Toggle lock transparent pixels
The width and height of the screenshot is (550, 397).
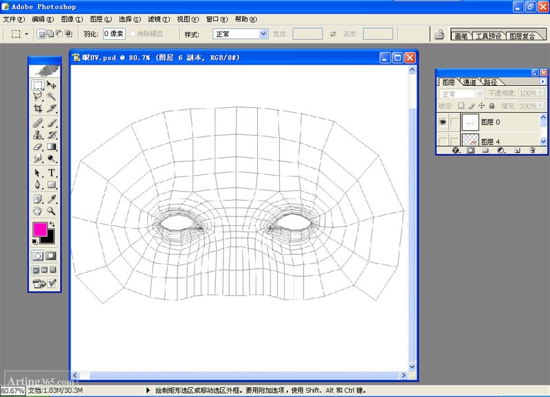461,106
